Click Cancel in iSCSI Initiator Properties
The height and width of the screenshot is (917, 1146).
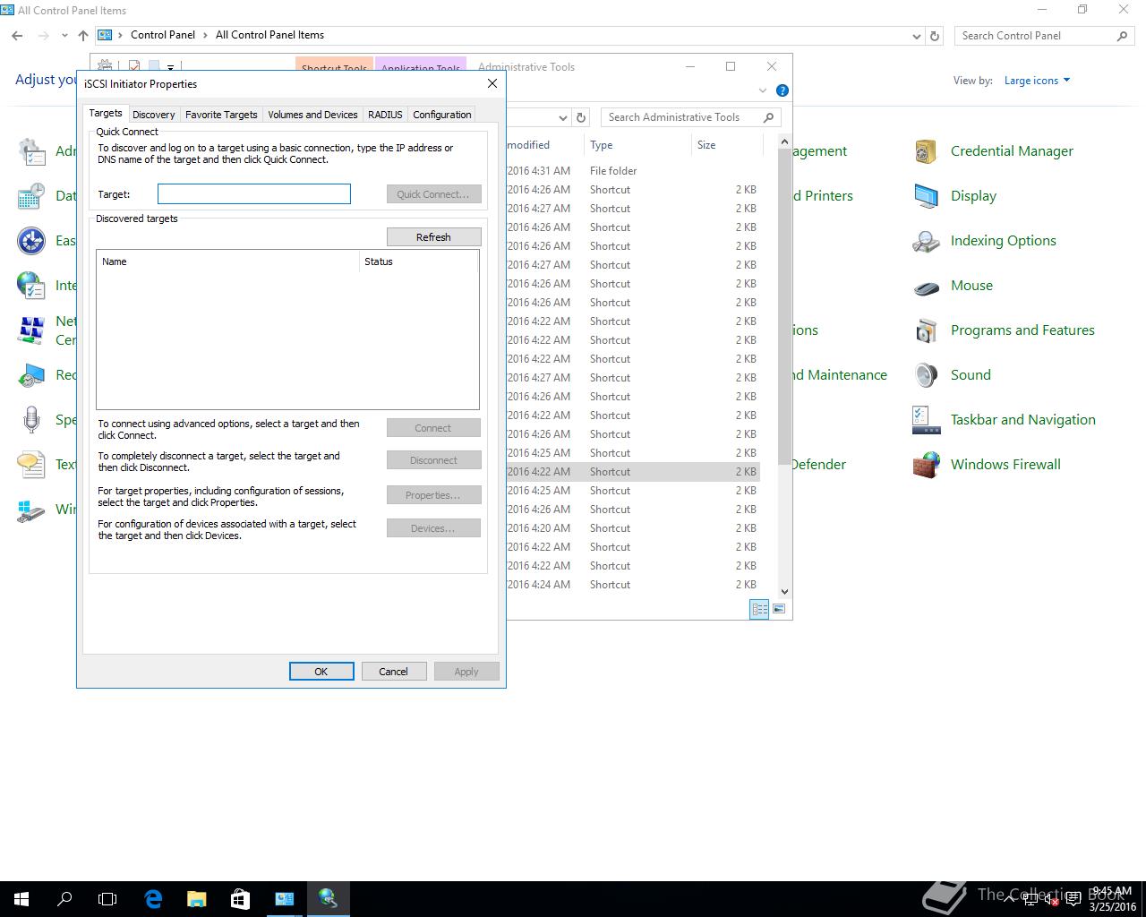pyautogui.click(x=393, y=672)
